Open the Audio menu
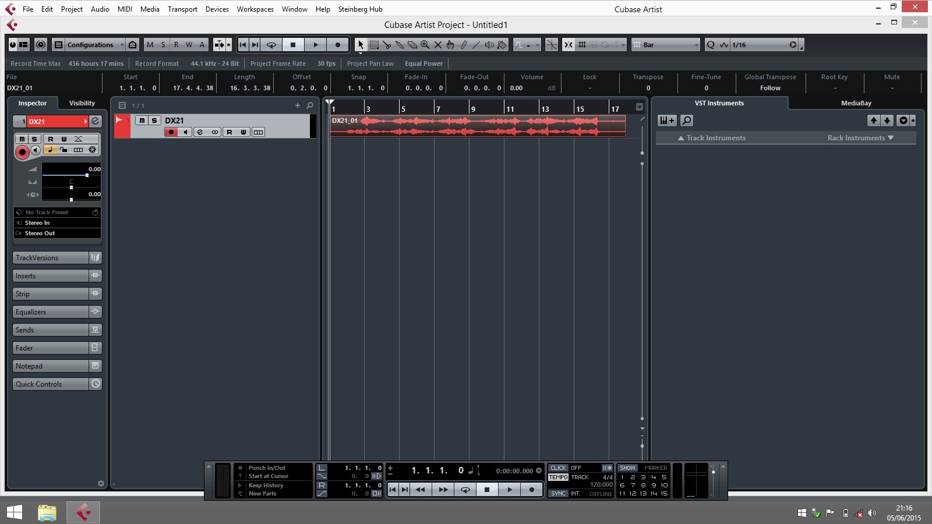The width and height of the screenshot is (932, 524). coord(100,9)
